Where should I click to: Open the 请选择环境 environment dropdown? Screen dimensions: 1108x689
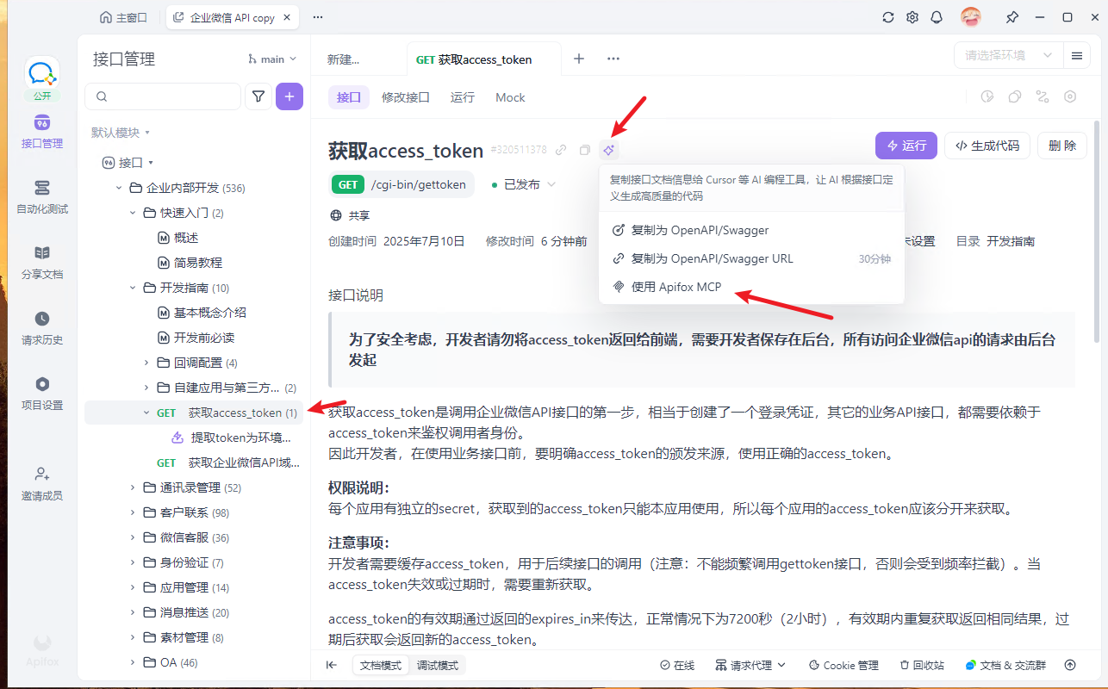pos(1006,55)
